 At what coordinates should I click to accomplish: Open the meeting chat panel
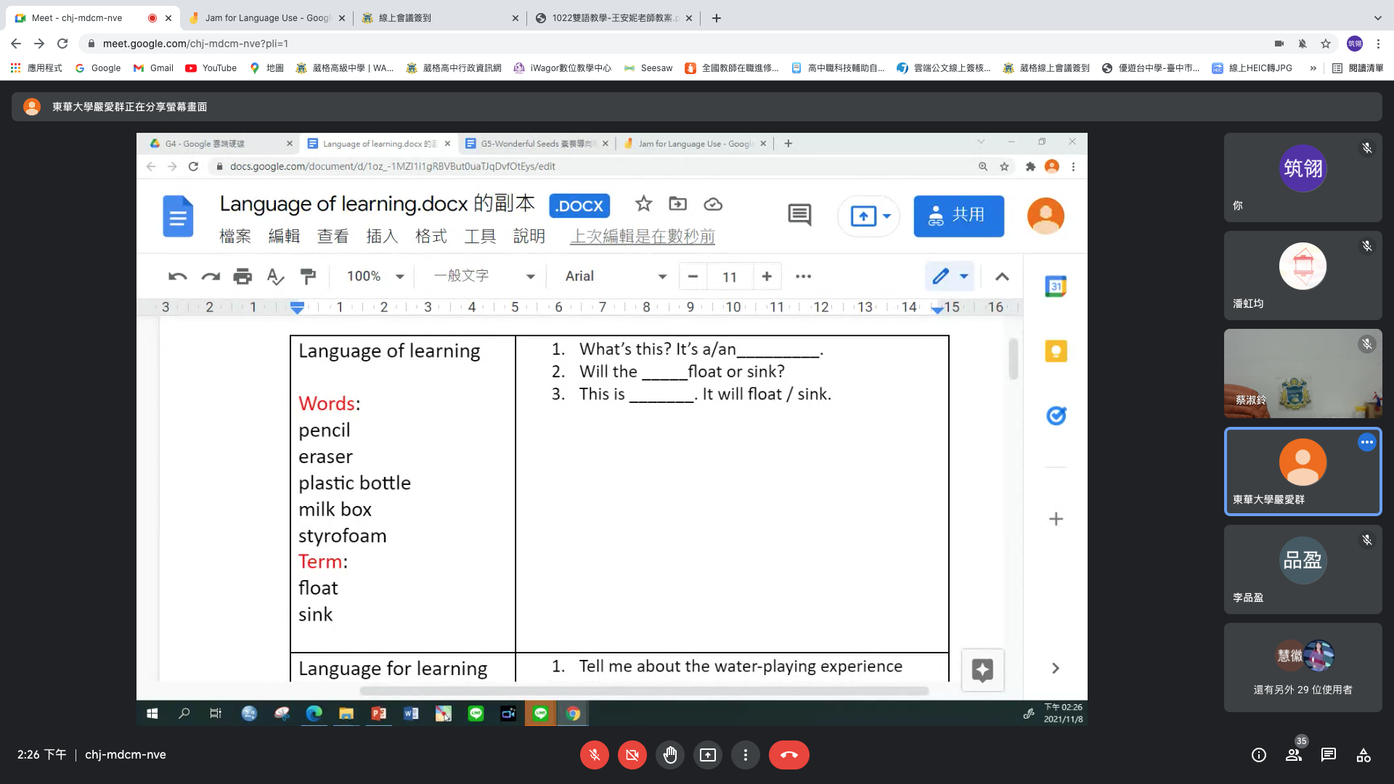pos(1328,755)
